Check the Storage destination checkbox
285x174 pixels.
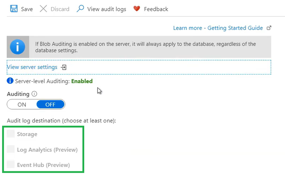coord(11,134)
